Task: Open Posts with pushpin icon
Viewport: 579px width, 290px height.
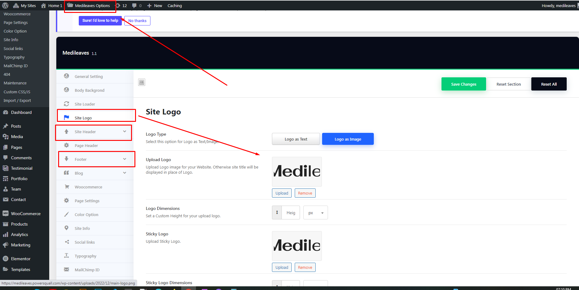Action: 25,126
